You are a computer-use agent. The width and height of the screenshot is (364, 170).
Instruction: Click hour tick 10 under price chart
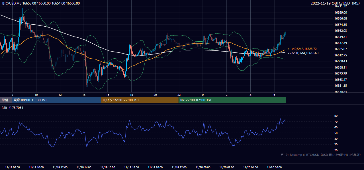coord(36,95)
